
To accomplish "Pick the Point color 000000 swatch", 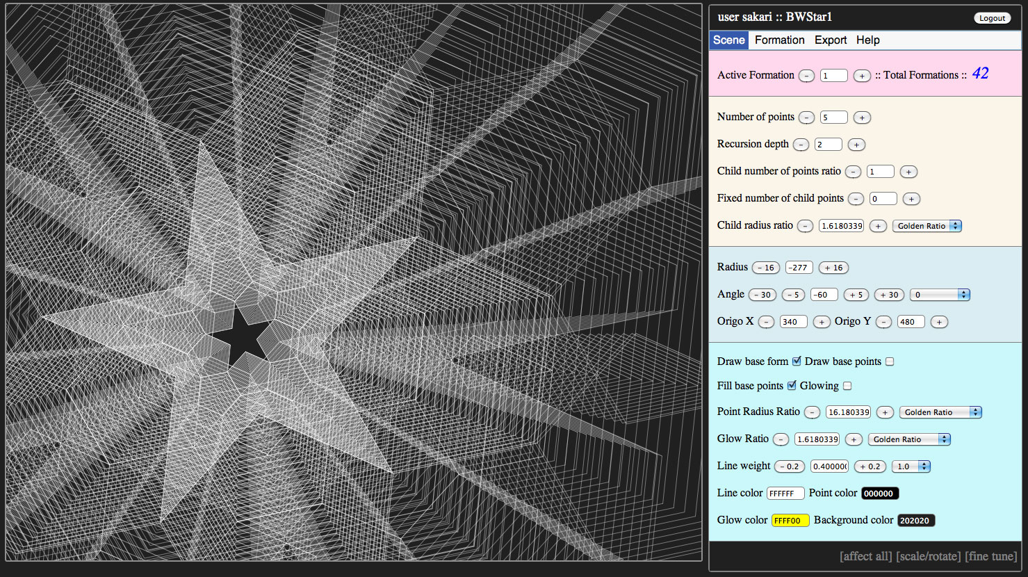I will click(880, 494).
